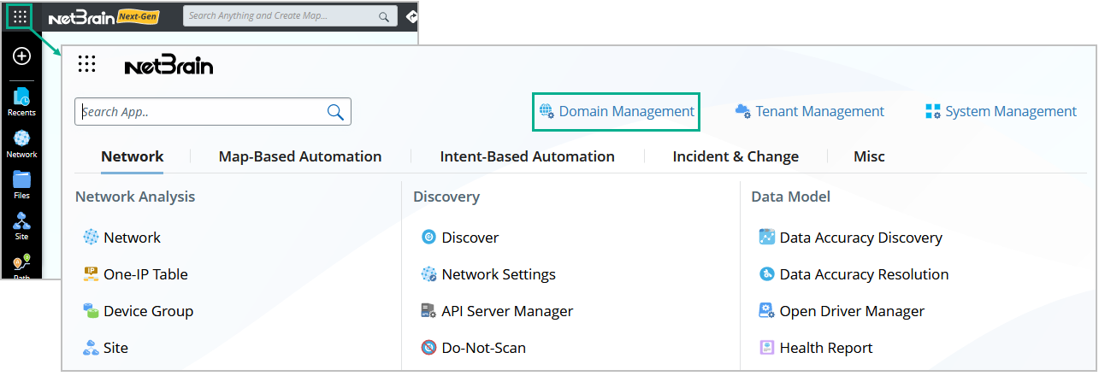Open the Files sidebar icon
The height and width of the screenshot is (376, 1099).
click(21, 184)
